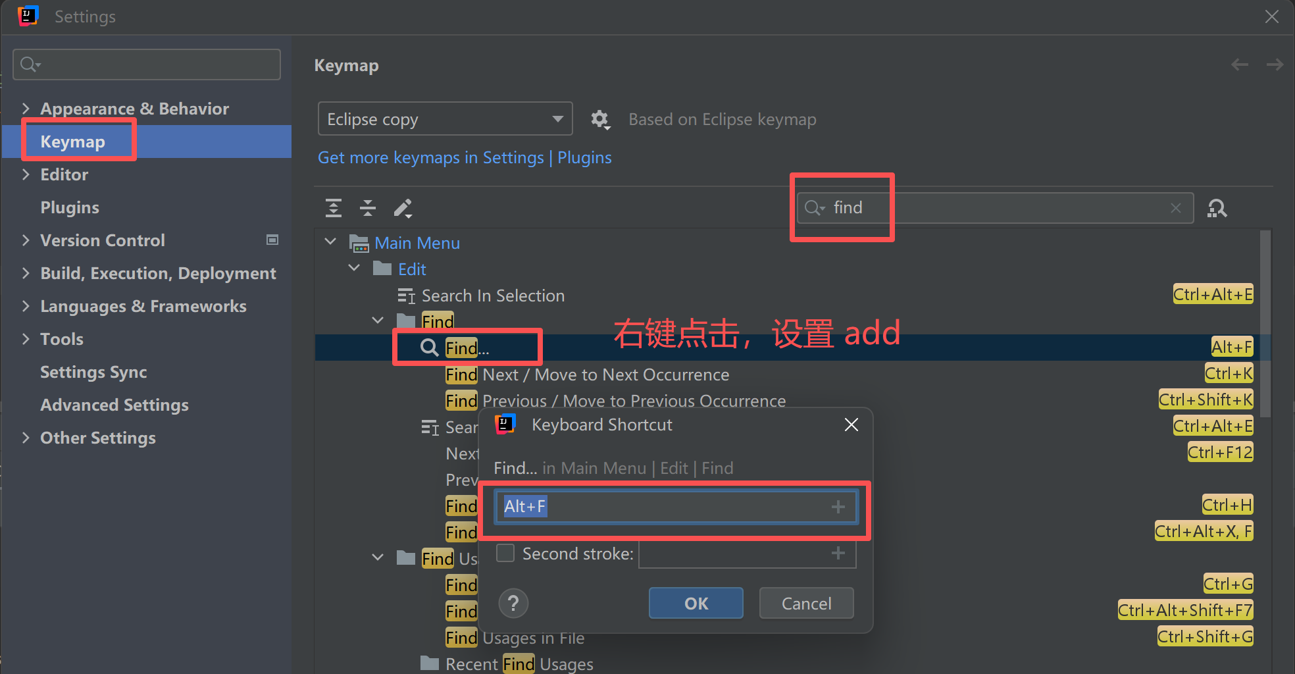Screen dimensions: 1295x674
Task: Close the Keyboard Shortcut dialog
Action: tap(851, 425)
